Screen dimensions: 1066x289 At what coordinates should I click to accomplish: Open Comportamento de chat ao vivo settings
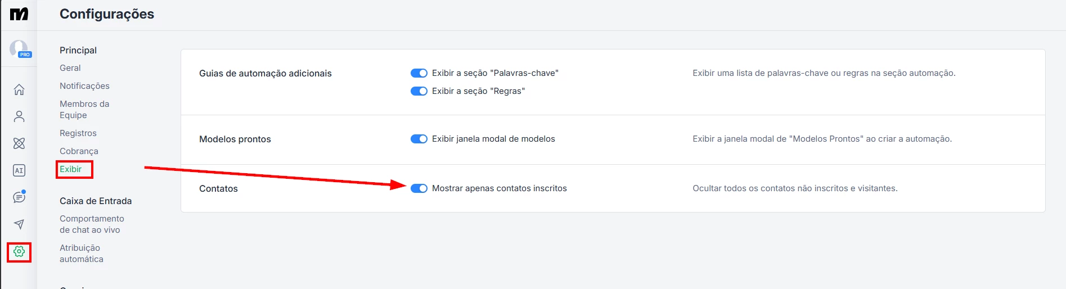(92, 224)
